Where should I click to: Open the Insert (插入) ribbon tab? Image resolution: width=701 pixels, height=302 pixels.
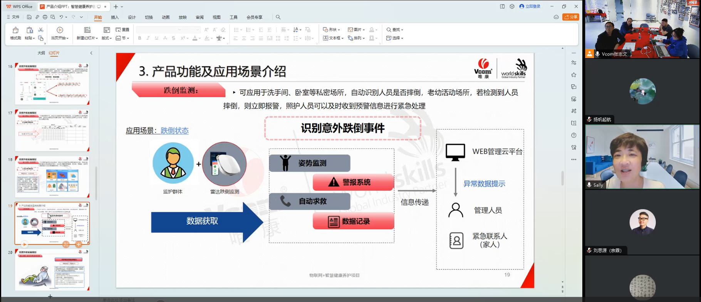pyautogui.click(x=115, y=17)
